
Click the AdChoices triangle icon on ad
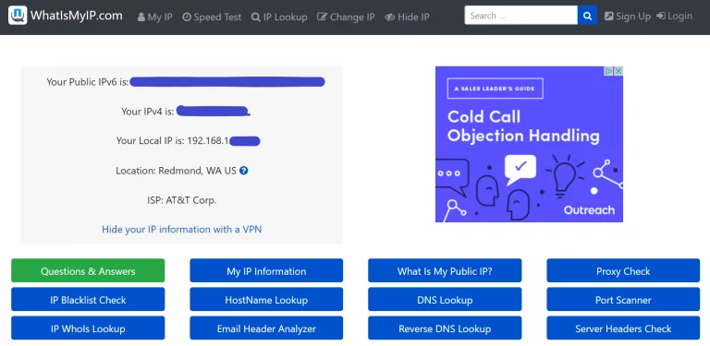tap(609, 71)
